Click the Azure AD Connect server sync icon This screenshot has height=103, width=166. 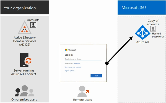coord(26,60)
